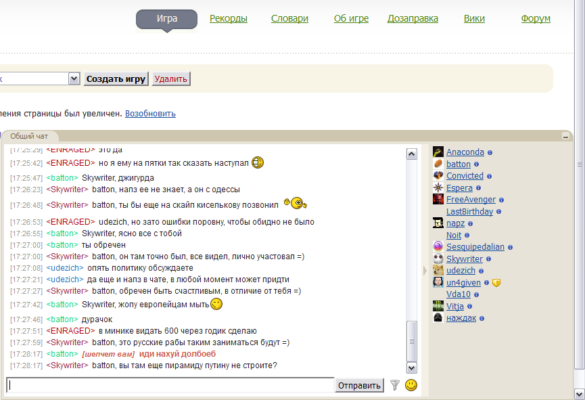Open the Форум page

[x=536, y=18]
